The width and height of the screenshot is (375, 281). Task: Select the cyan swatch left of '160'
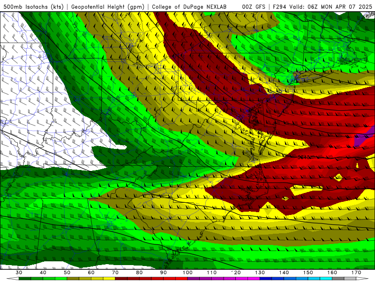click(x=326, y=278)
